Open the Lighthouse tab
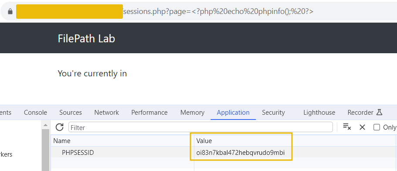Viewport: 397px width, 171px height. (x=319, y=113)
